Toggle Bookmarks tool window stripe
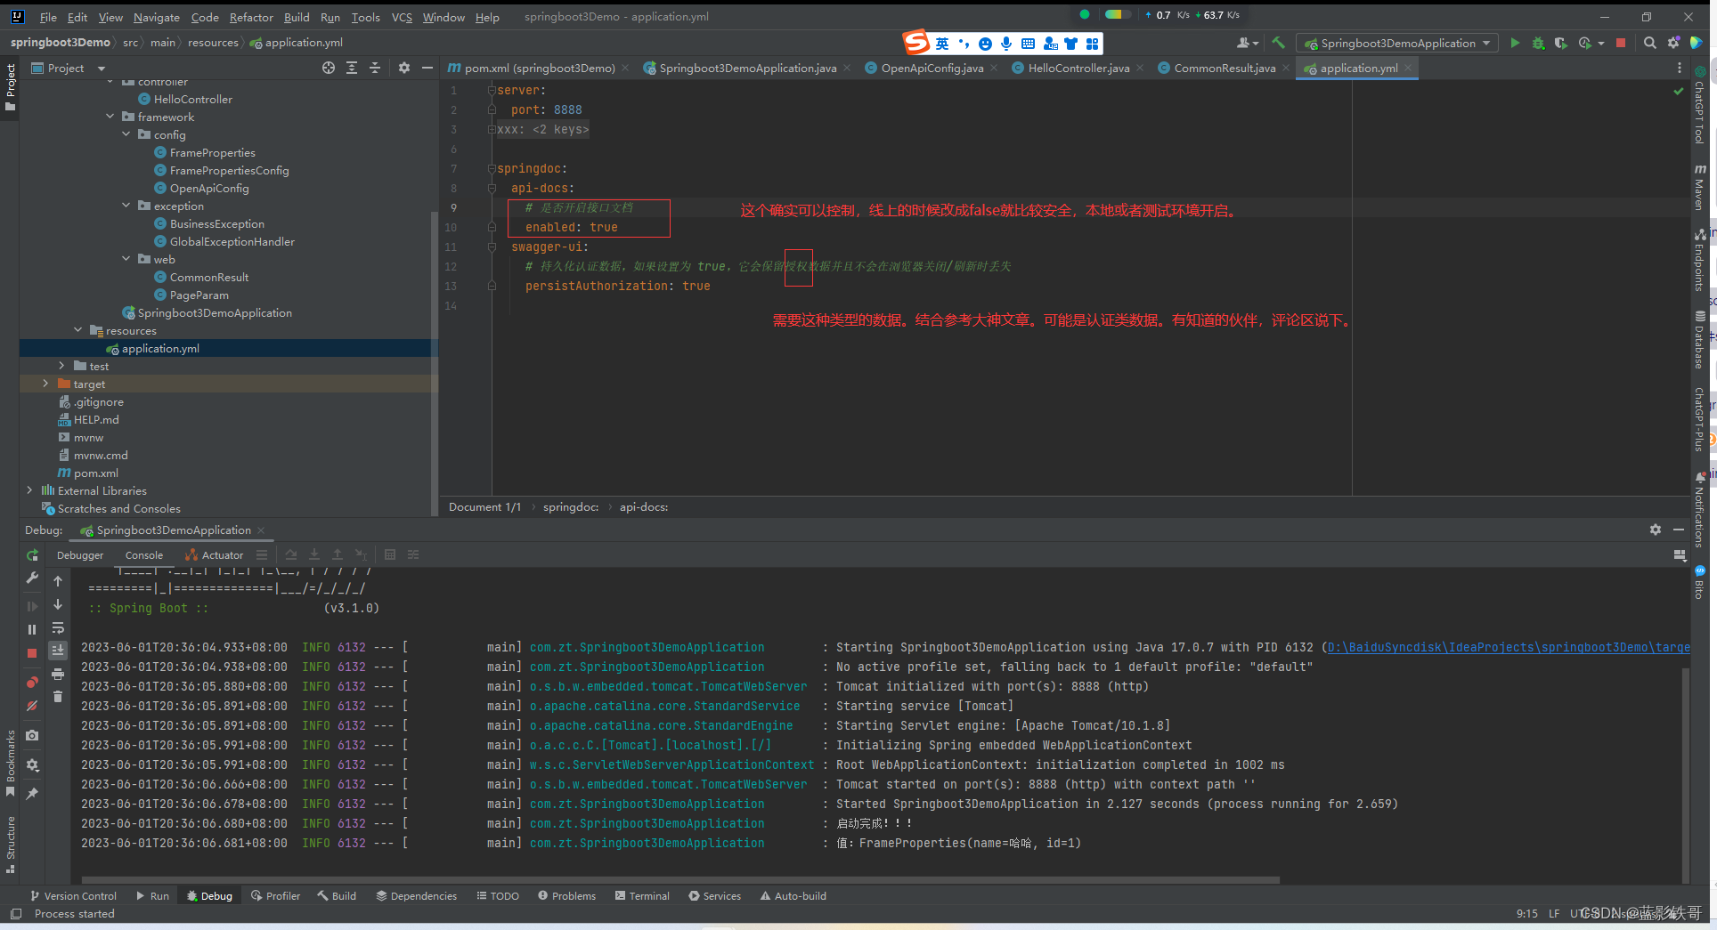The height and width of the screenshot is (930, 1717). pos(11,762)
